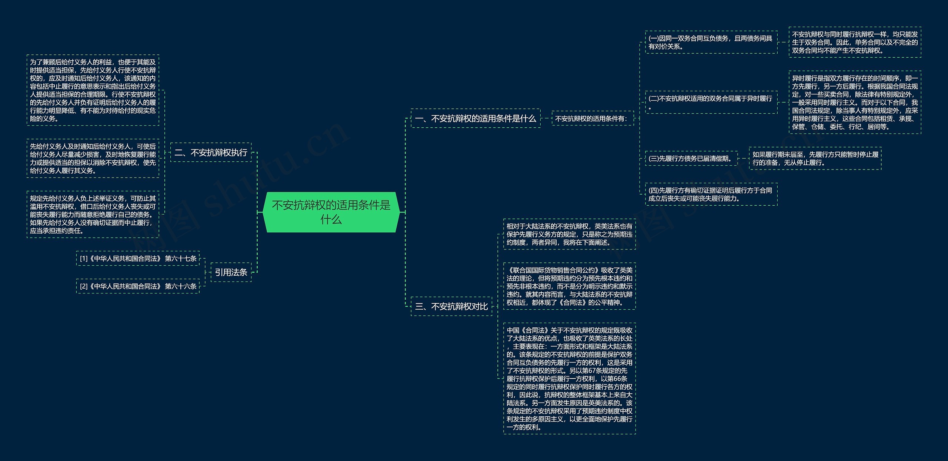Select node (四)先履行方有确切证据证明
This screenshot has height=461, width=948.
[x=711, y=194]
